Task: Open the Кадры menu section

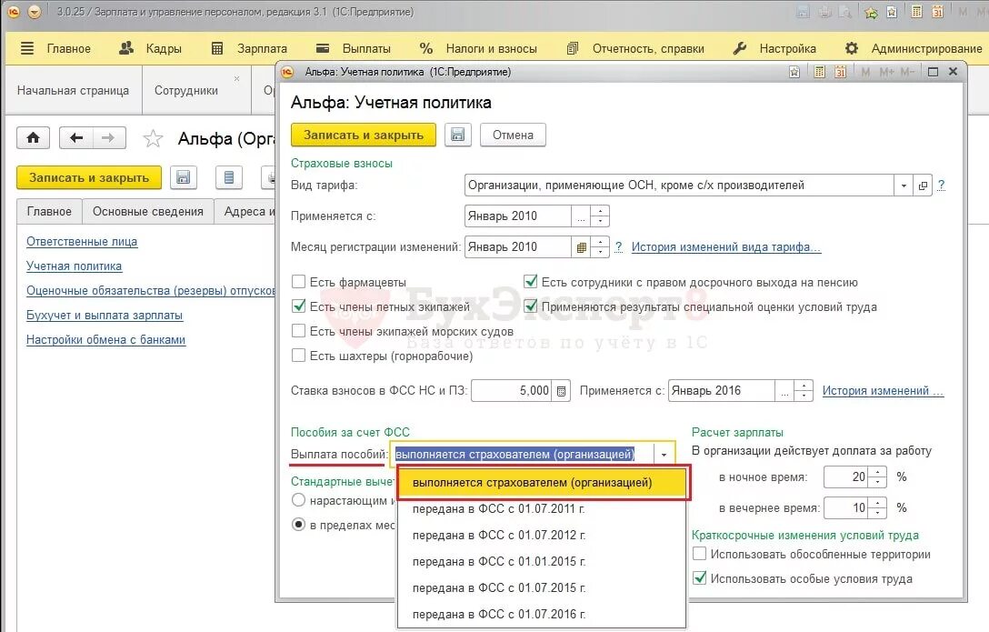Action: coord(150,48)
